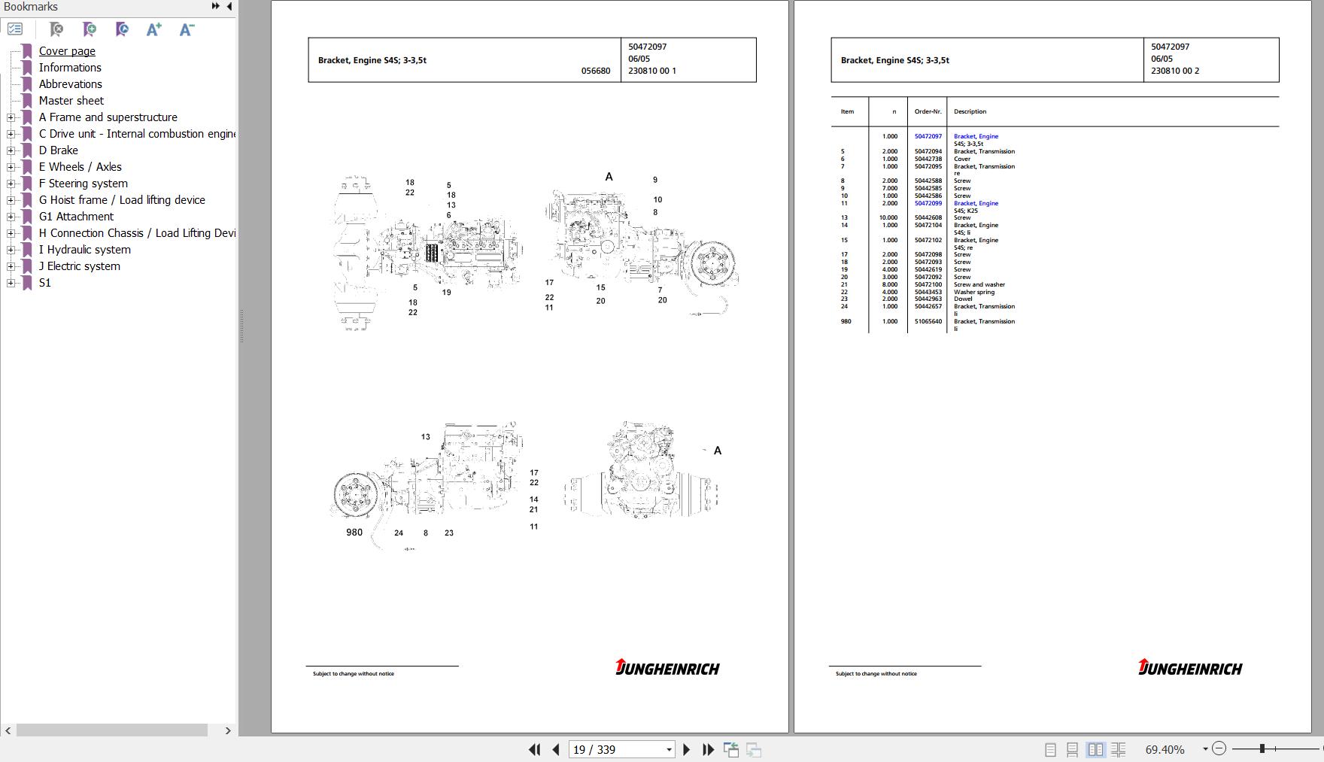The image size is (1324, 762).
Task: Open the Cover page bookmark
Action: click(67, 51)
